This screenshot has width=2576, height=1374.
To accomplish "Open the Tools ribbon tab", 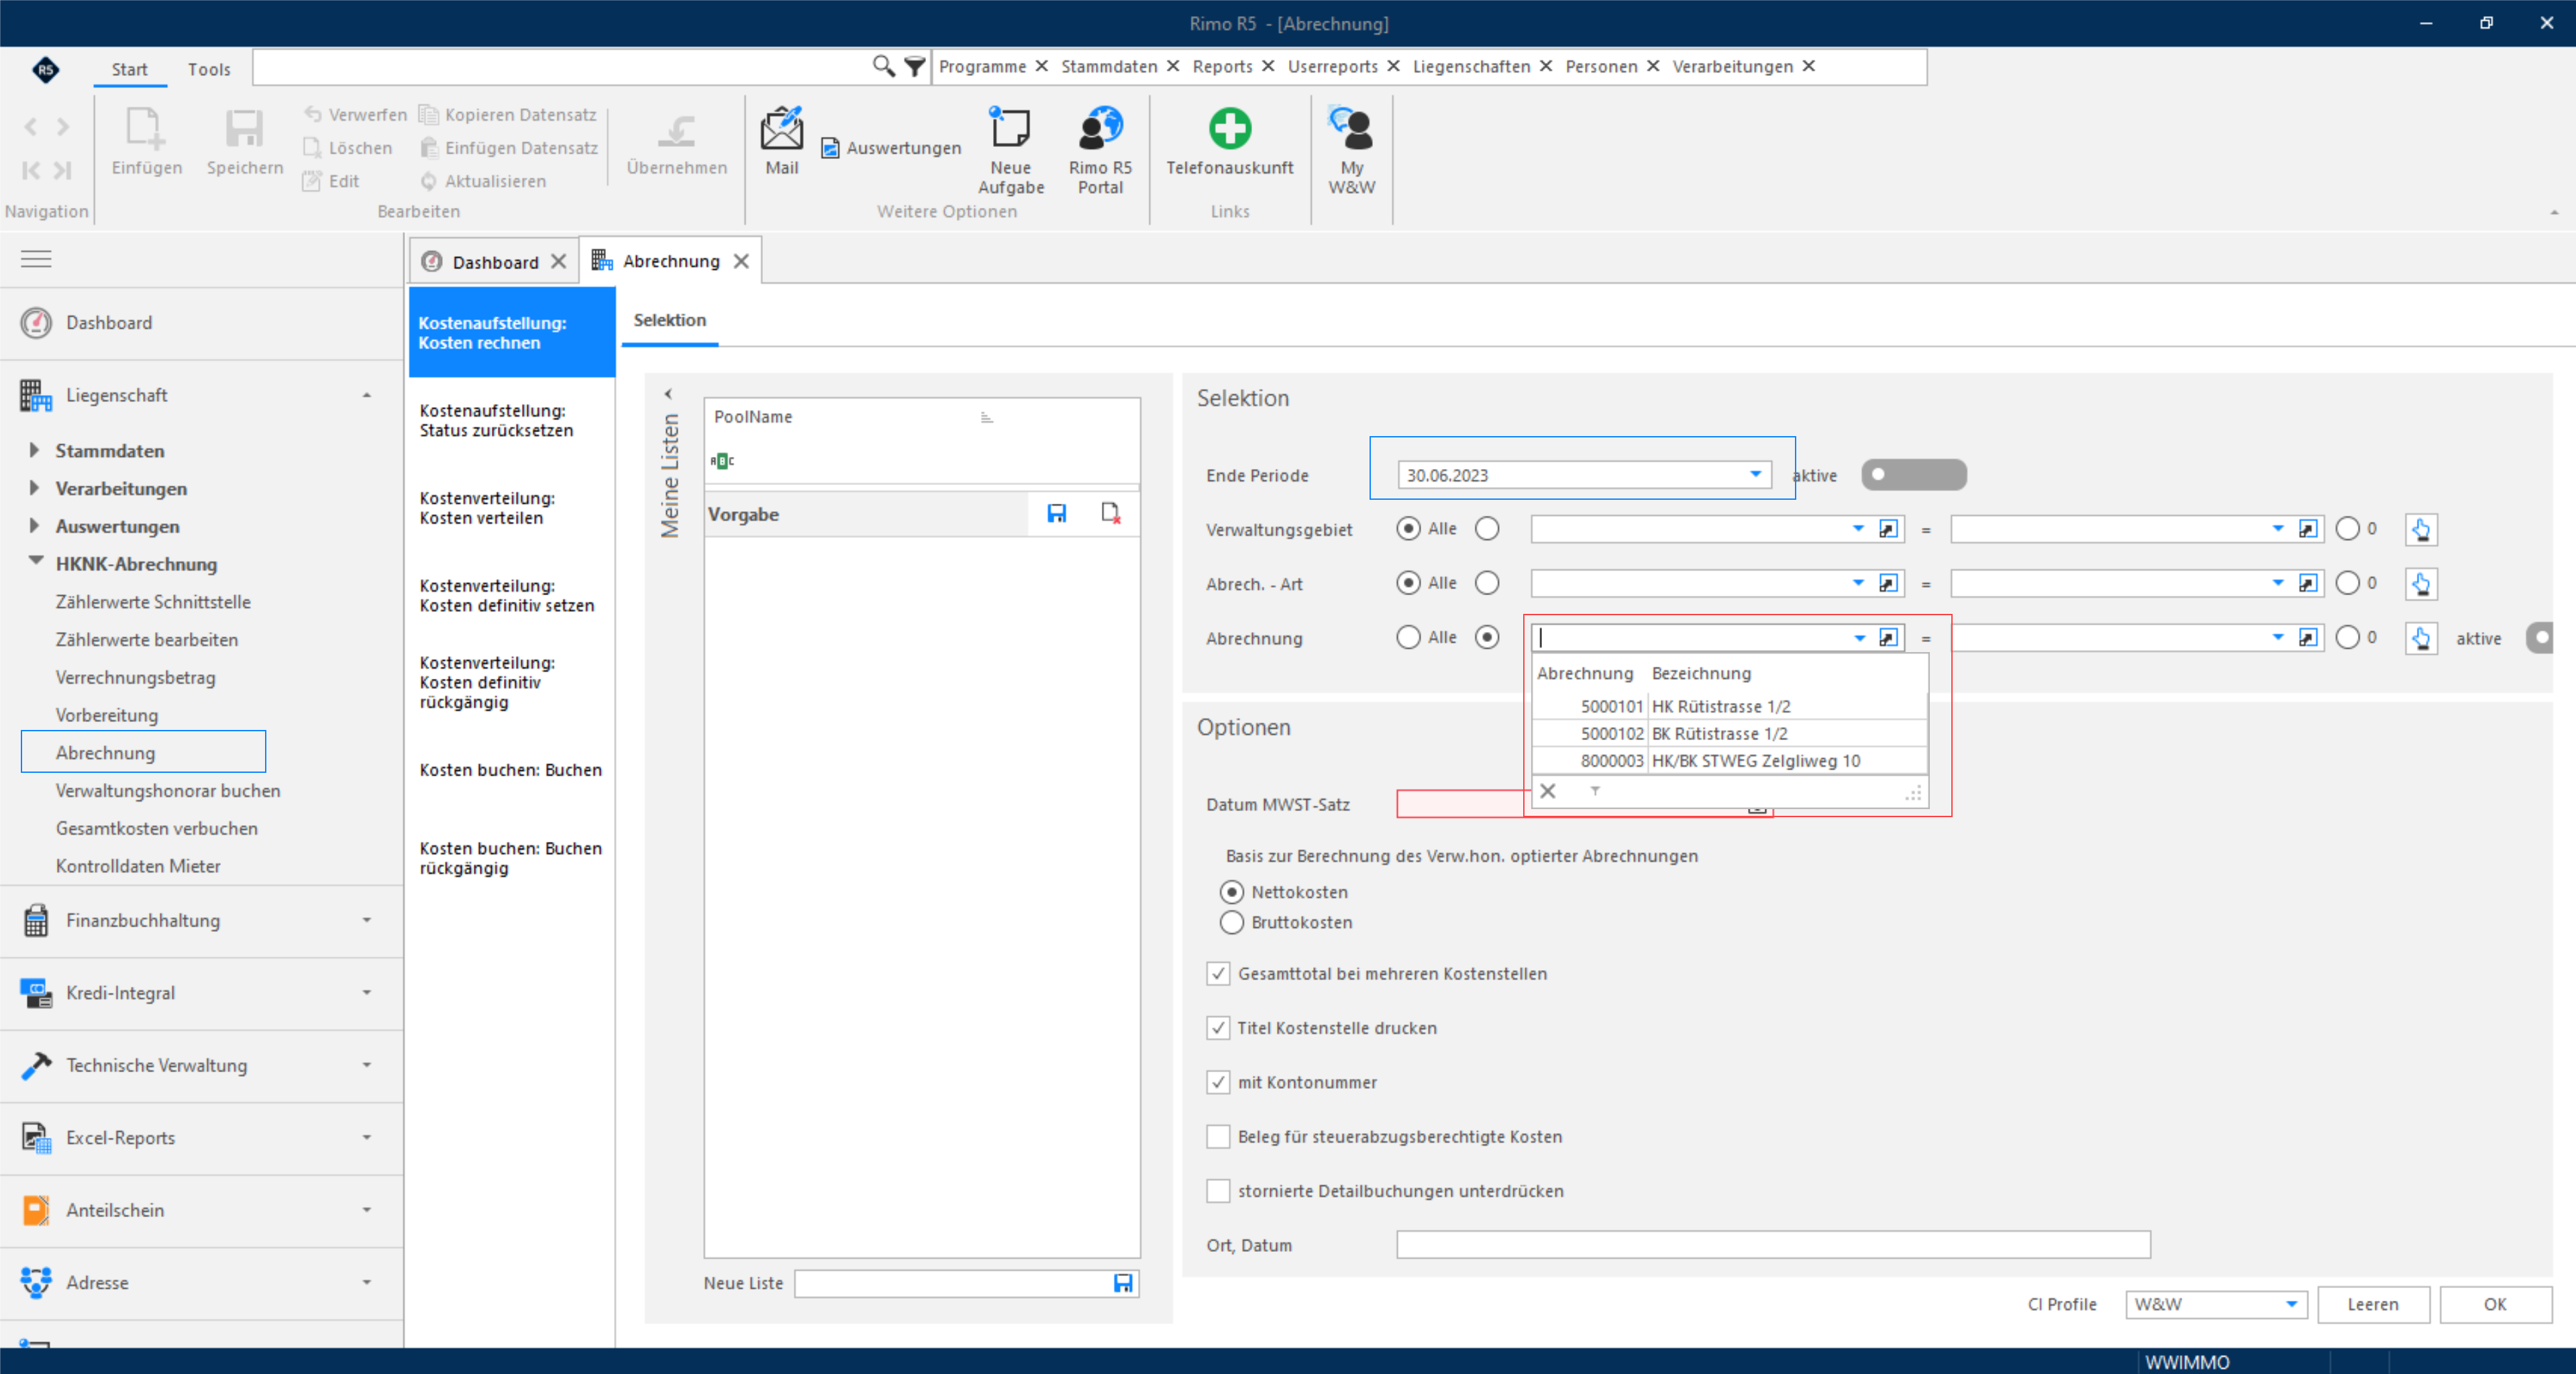I will pyautogui.click(x=209, y=69).
